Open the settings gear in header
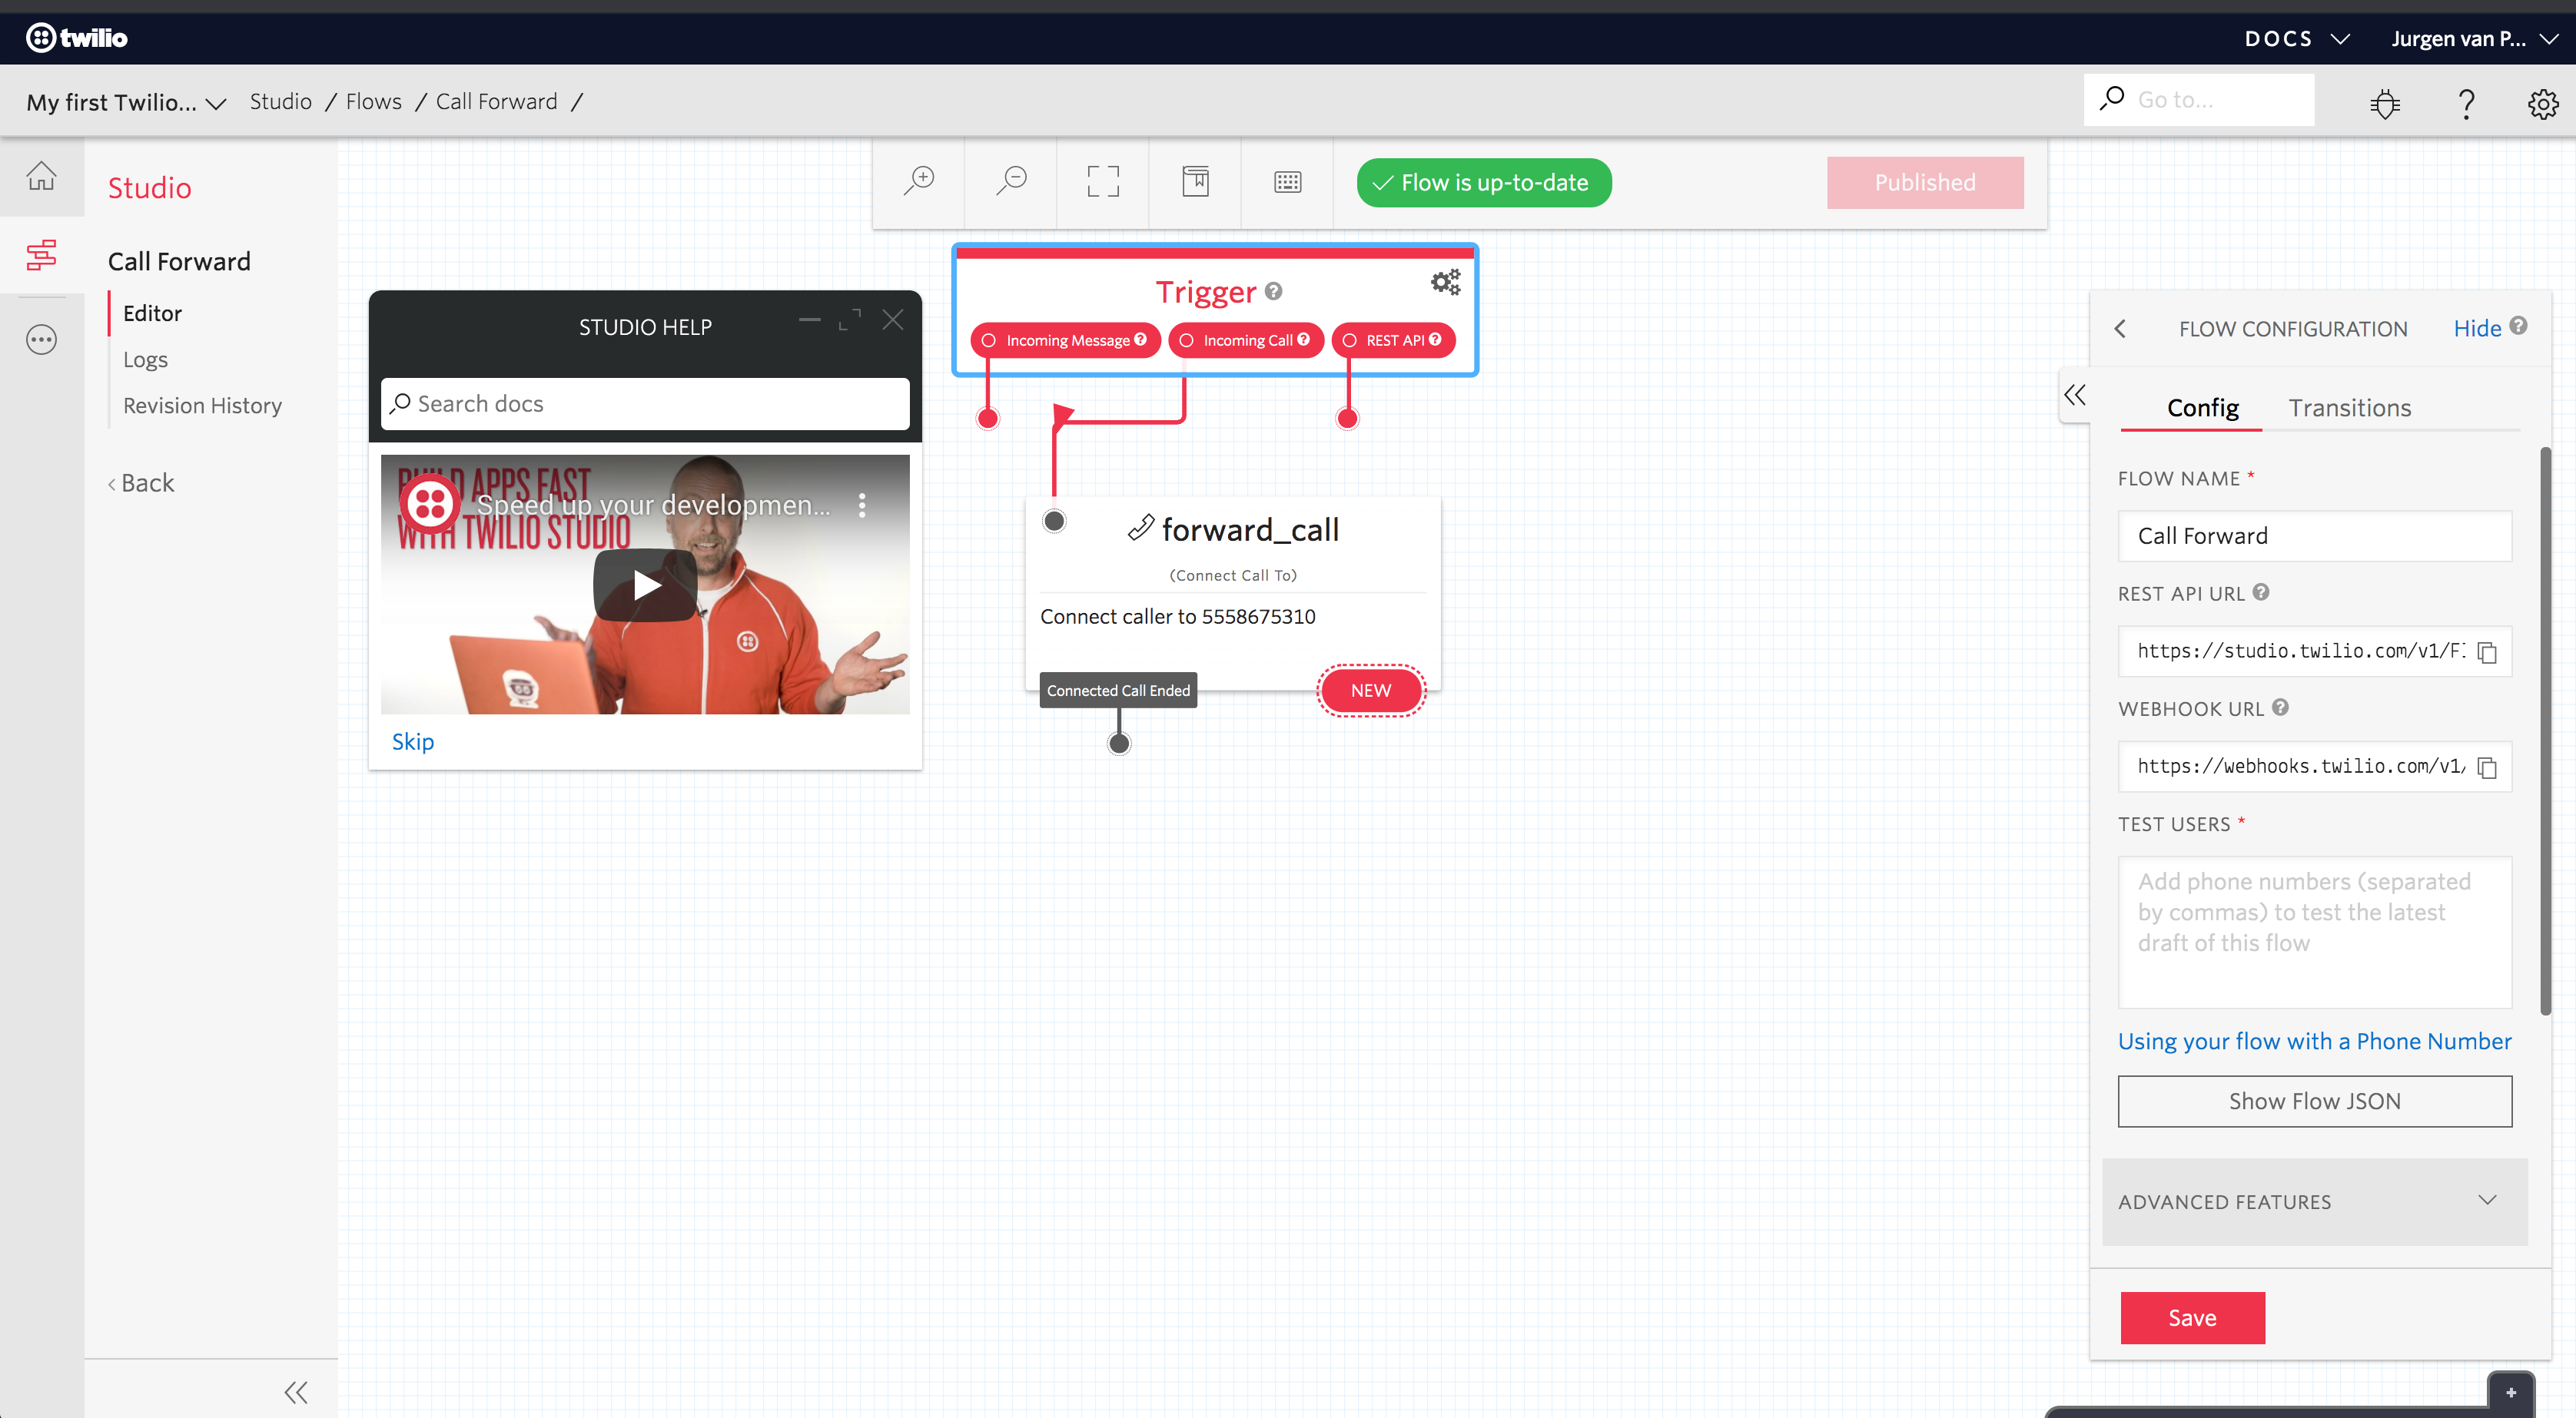 click(x=2543, y=102)
